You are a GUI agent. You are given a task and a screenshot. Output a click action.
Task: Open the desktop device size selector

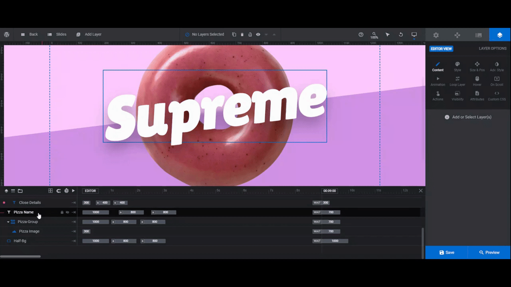(414, 34)
